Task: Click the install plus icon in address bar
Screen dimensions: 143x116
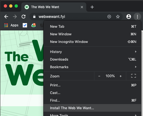Action: click(x=109, y=17)
